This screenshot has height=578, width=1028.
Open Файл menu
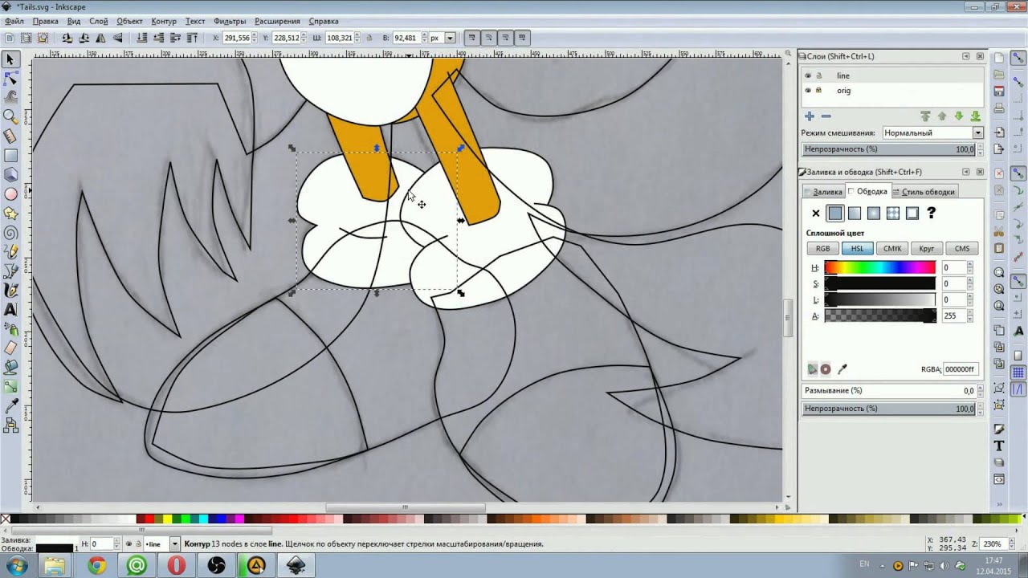point(14,21)
